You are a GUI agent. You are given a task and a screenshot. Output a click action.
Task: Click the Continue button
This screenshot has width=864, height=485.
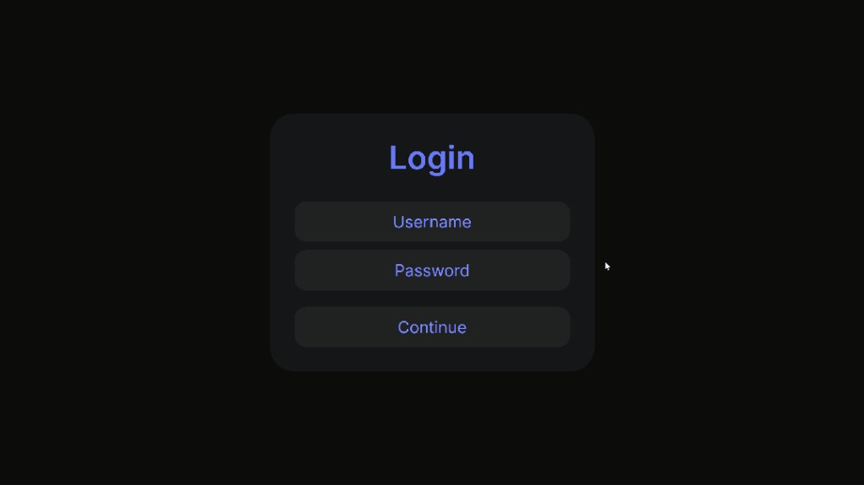tap(432, 326)
